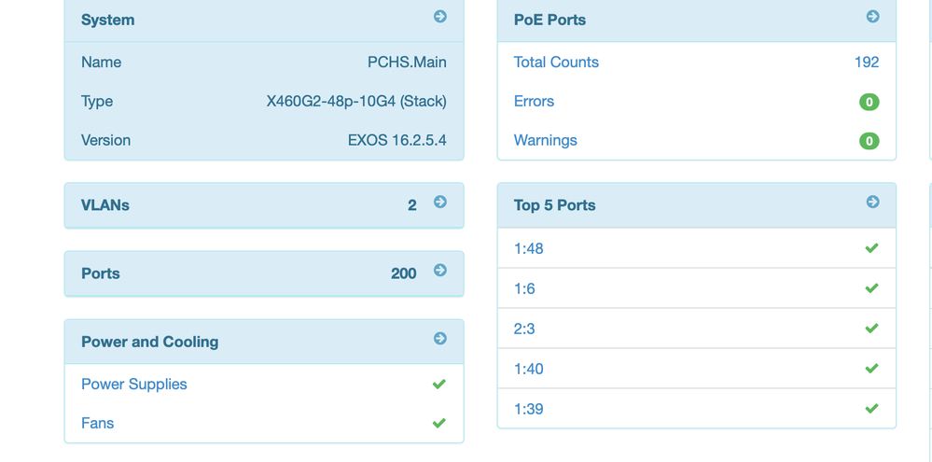Open the Errors link

click(x=534, y=102)
